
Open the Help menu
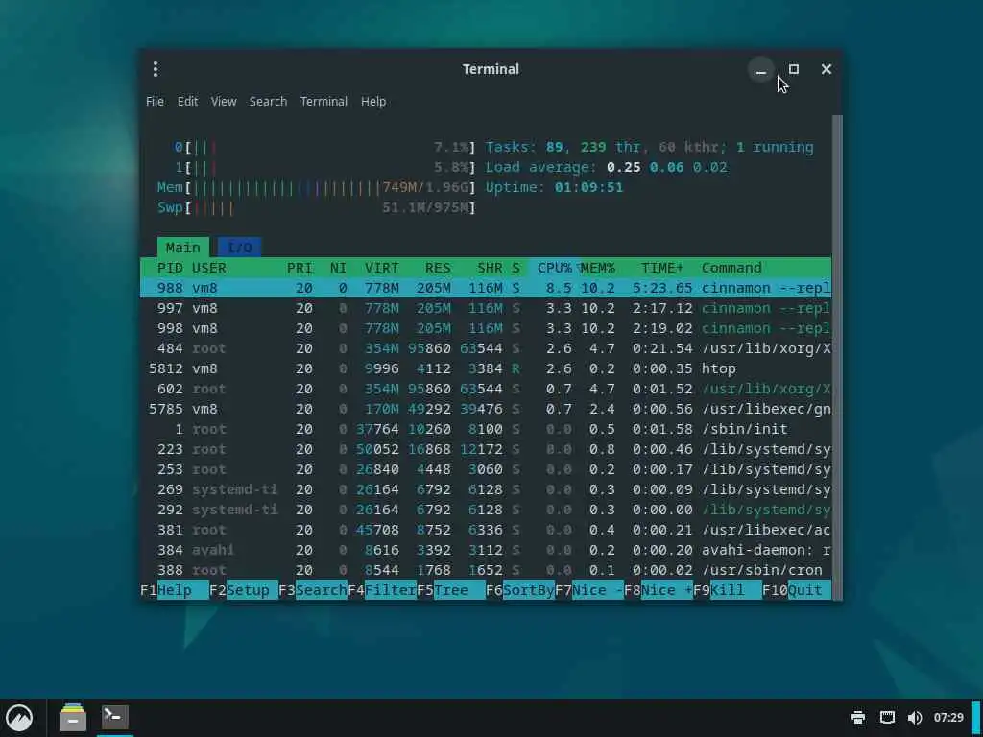(x=373, y=102)
